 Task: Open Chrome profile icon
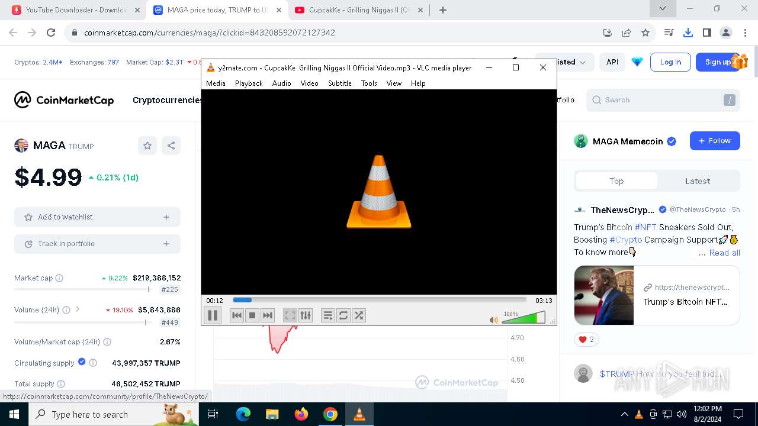(x=725, y=33)
